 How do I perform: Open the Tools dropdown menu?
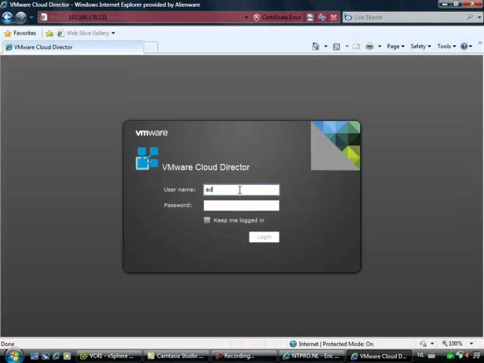click(x=445, y=45)
